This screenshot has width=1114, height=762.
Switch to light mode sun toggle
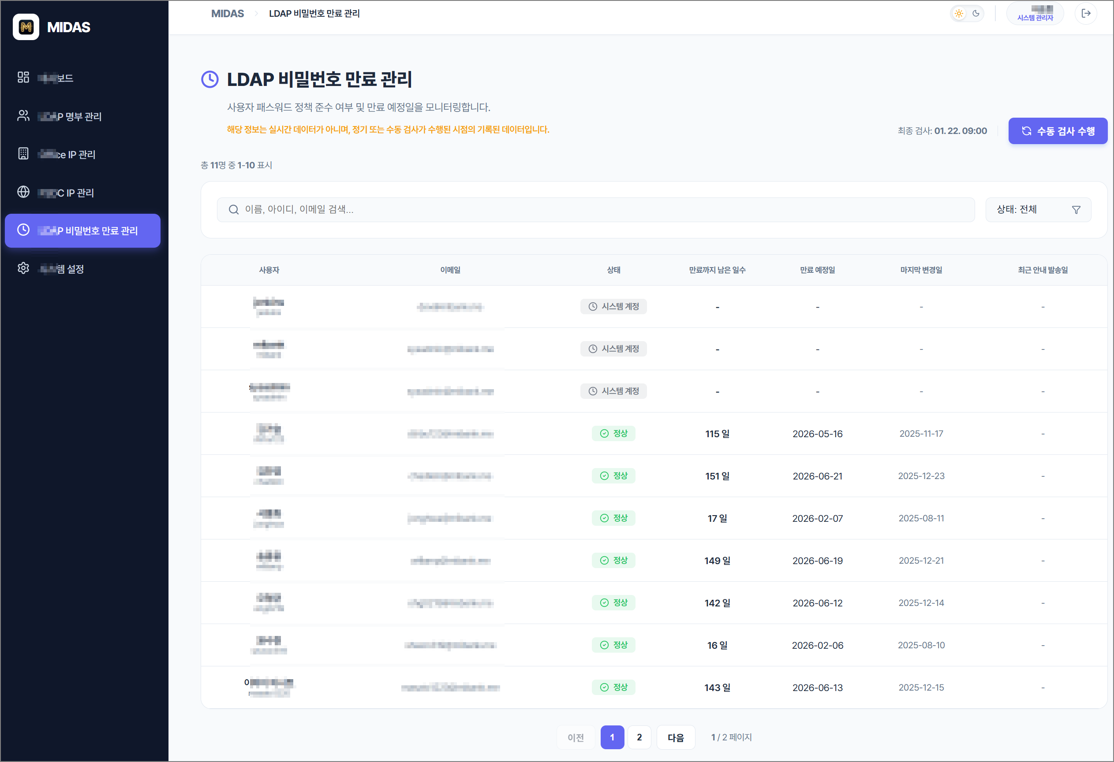pos(959,13)
